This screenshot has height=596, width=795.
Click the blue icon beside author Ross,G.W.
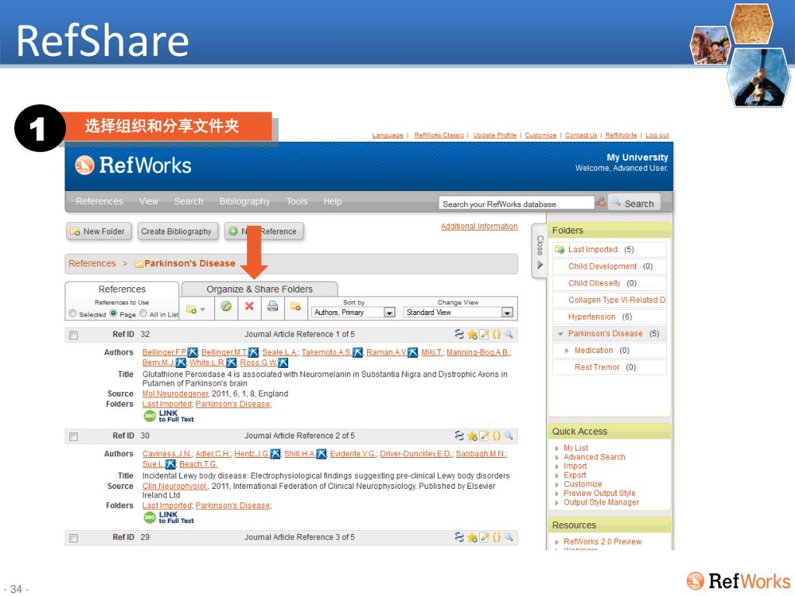283,363
